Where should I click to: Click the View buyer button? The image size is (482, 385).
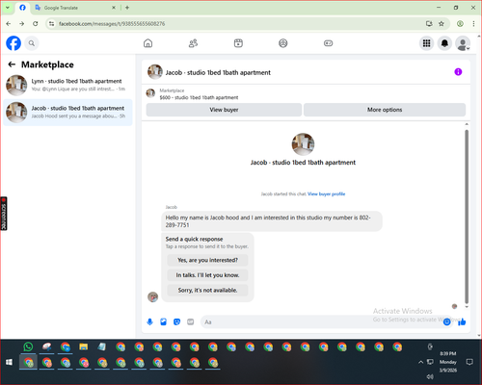(224, 110)
